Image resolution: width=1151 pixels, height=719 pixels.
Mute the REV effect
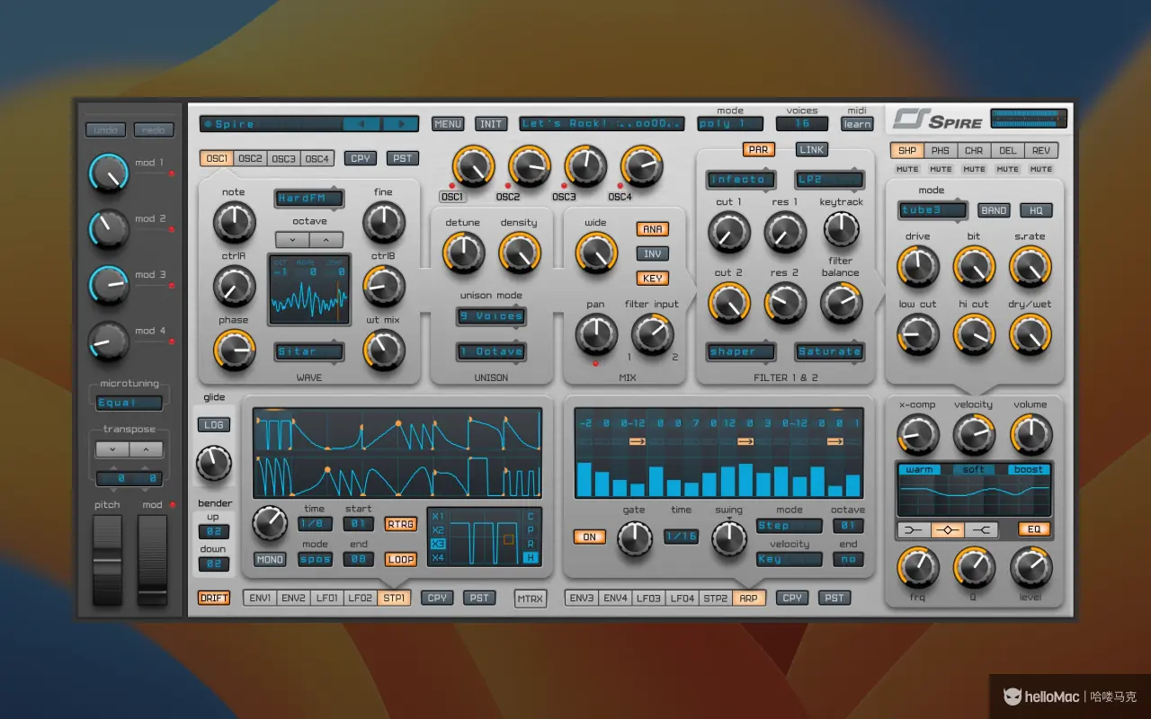pos(1040,168)
